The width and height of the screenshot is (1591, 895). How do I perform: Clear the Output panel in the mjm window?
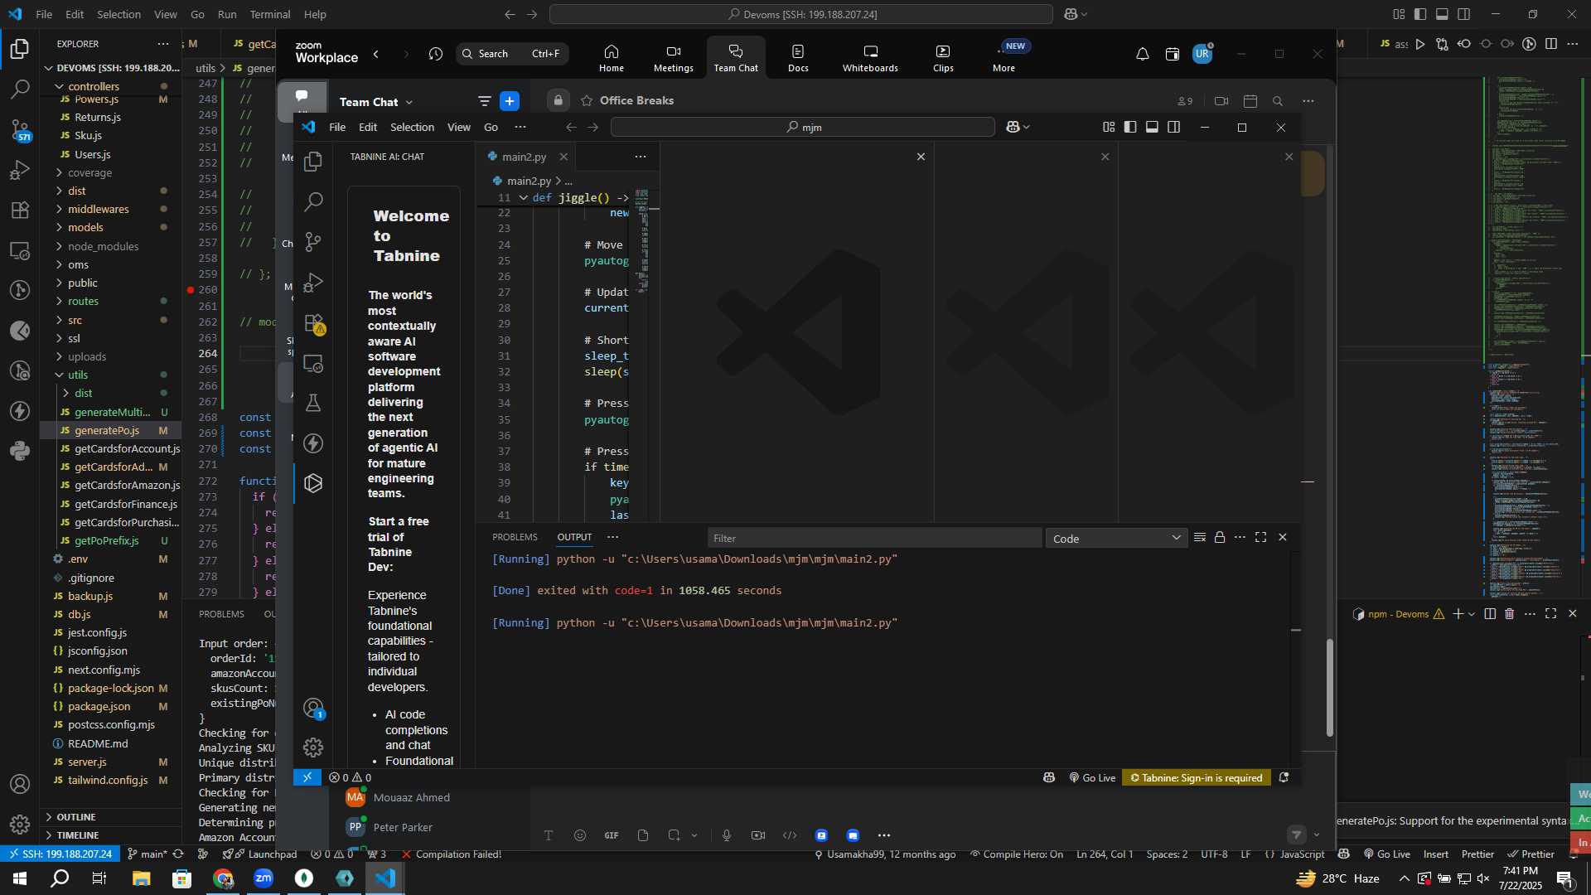pos(1199,538)
